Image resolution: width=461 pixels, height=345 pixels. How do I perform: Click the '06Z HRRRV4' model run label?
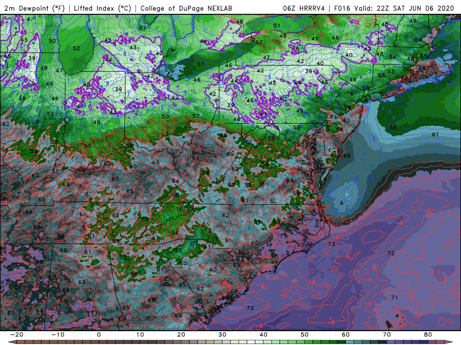pos(304,9)
